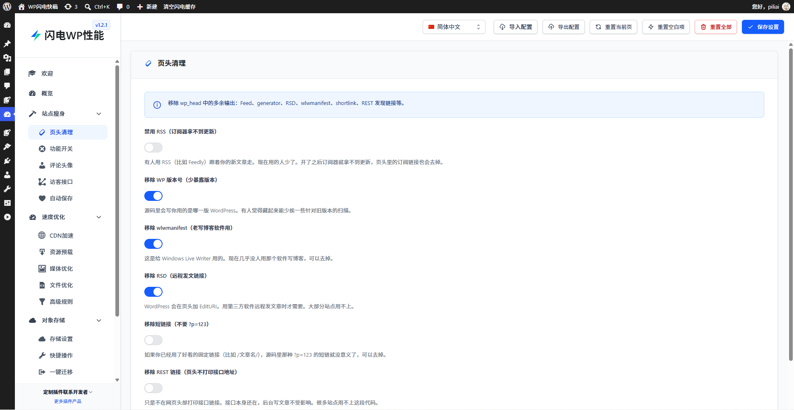Screen dimensions: 794x410
Task: Open the 评论头像 menu item
Action: 68,165
